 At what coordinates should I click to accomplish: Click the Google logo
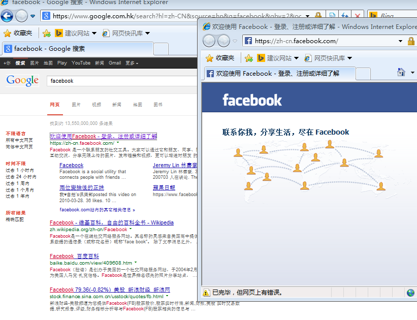click(23, 80)
